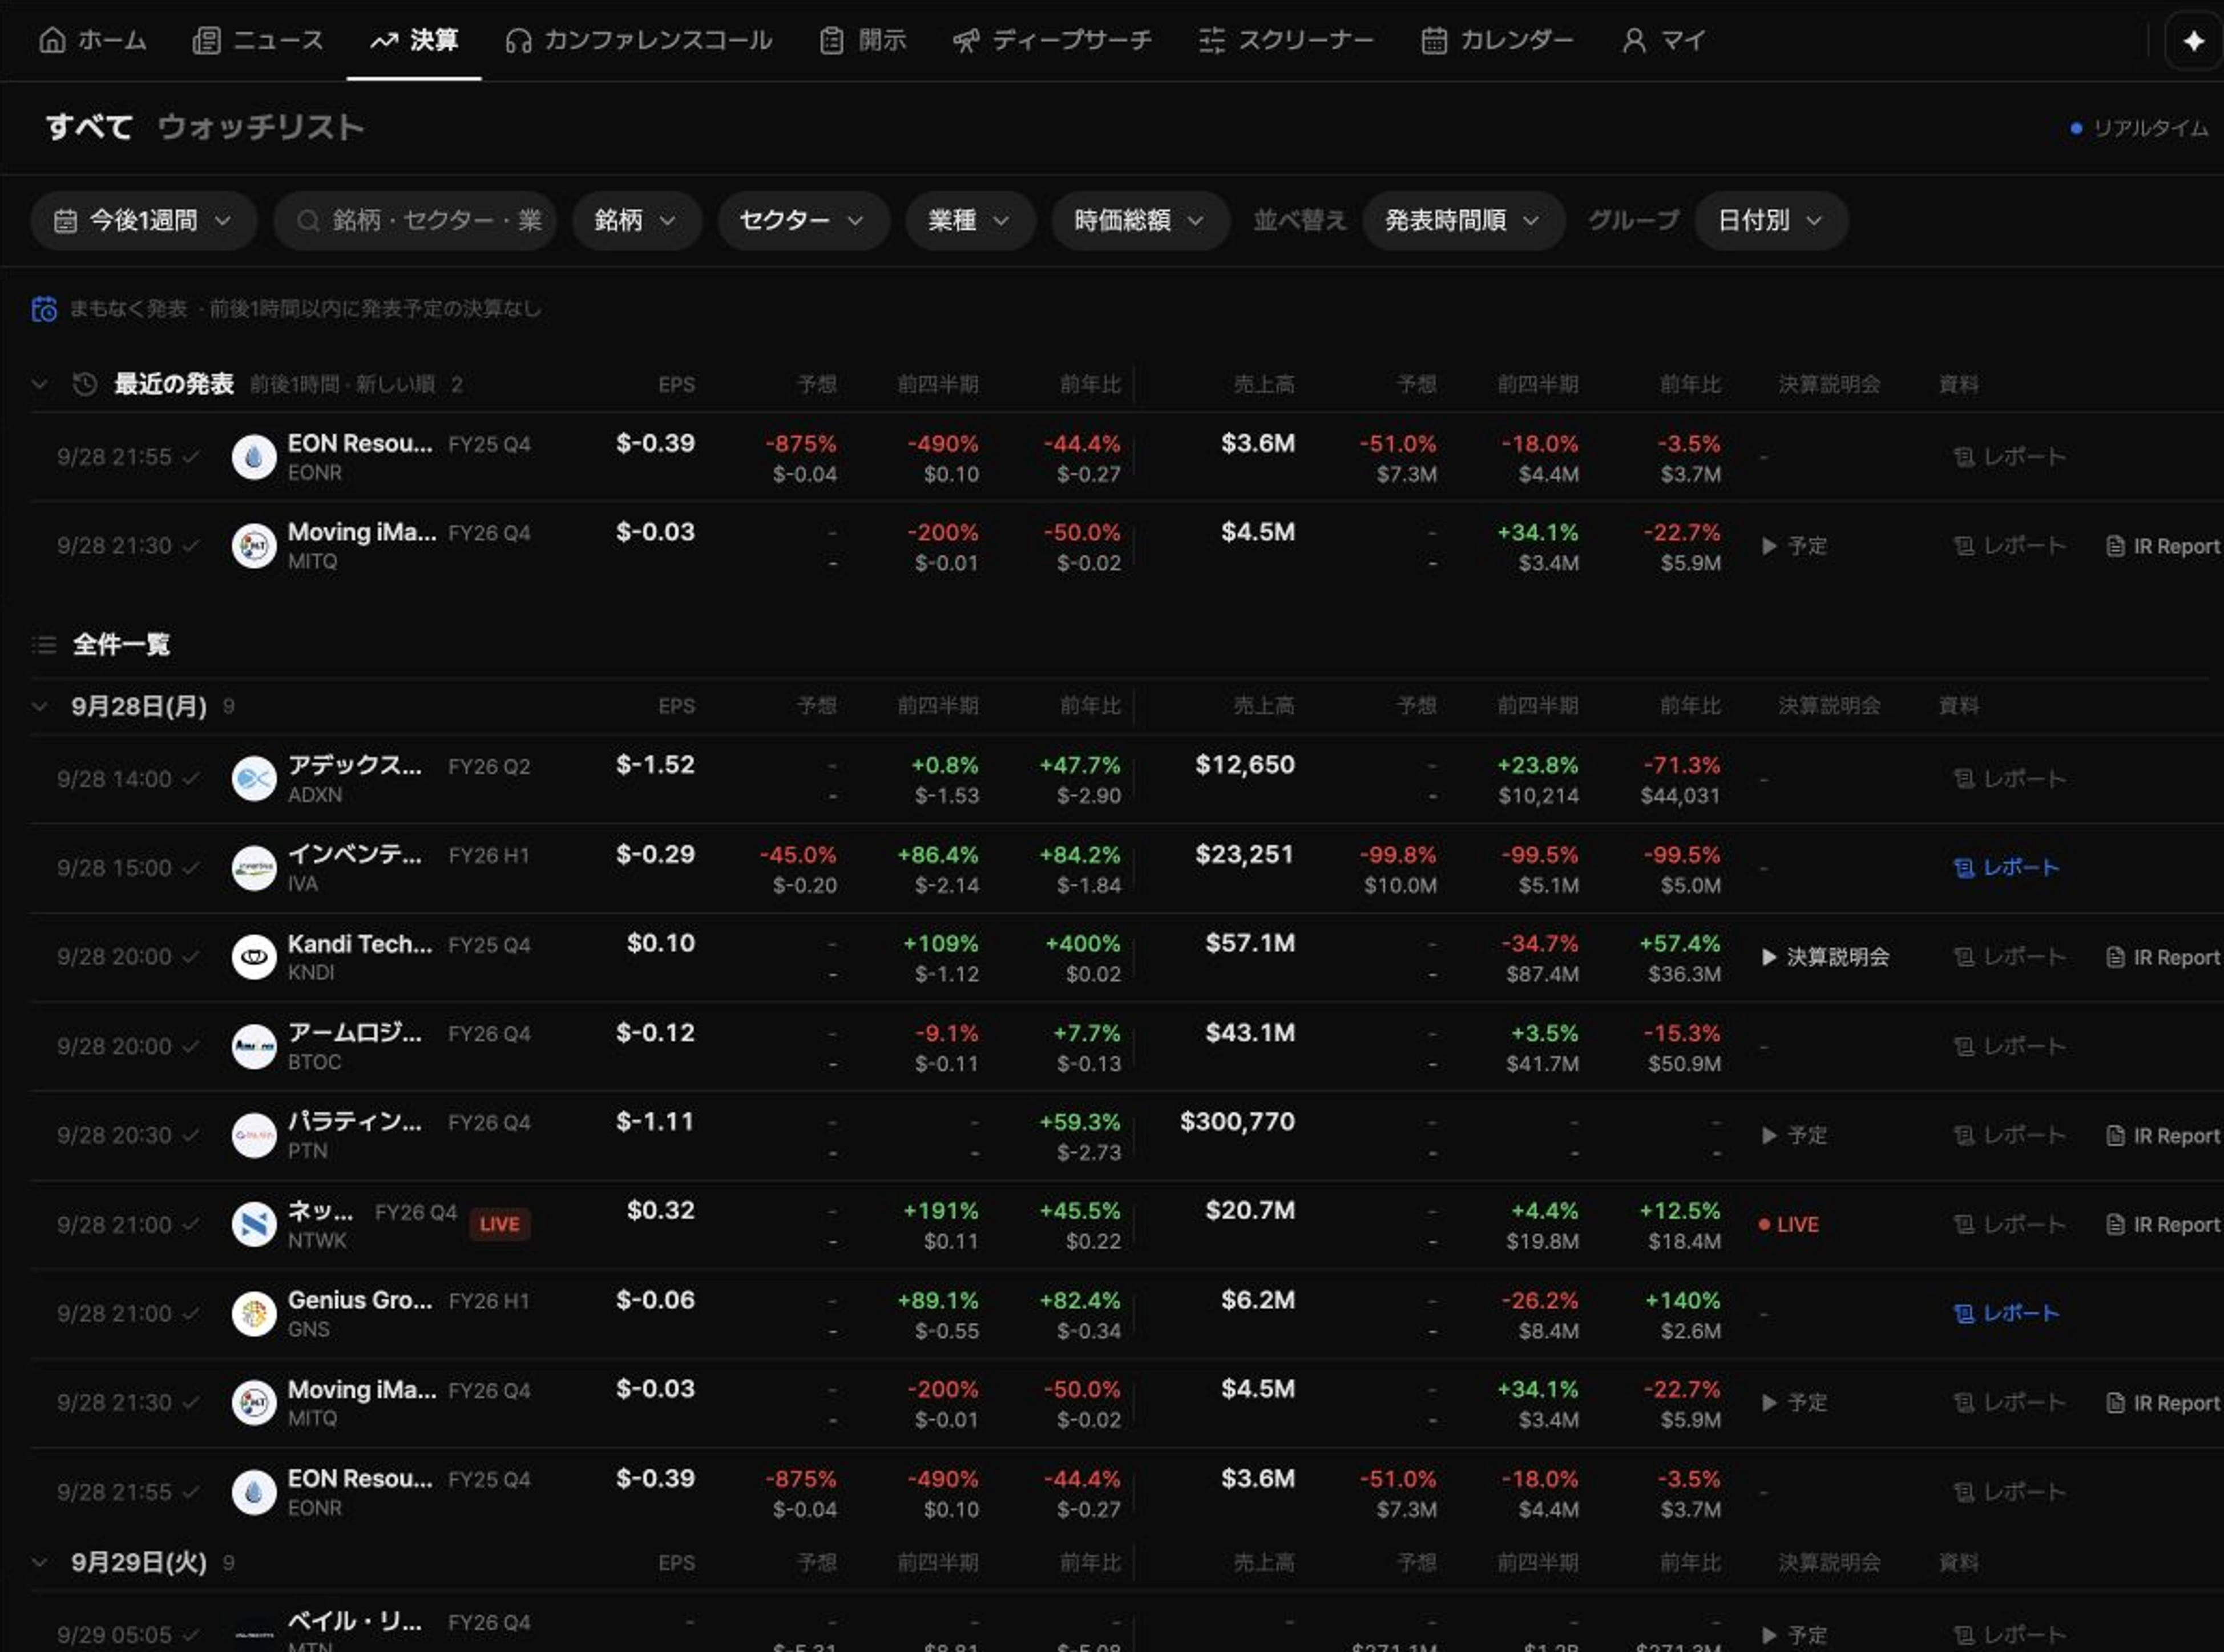This screenshot has height=1652, width=2224.
Task: Click the まもなく発表 calendar clock icon
Action: (44, 309)
